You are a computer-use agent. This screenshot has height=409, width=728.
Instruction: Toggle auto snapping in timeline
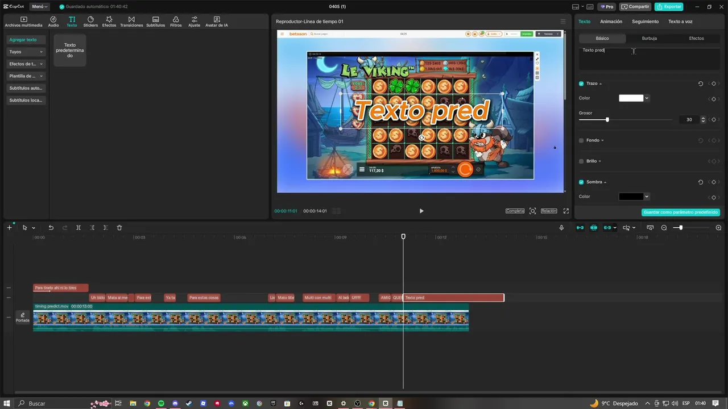[x=594, y=228]
